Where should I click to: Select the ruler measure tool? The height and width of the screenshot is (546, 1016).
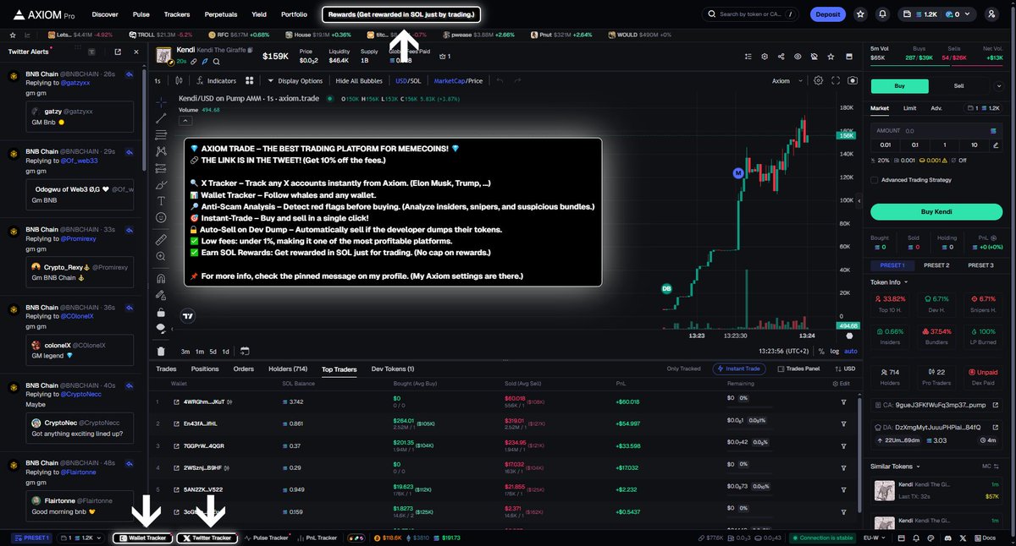coord(161,240)
